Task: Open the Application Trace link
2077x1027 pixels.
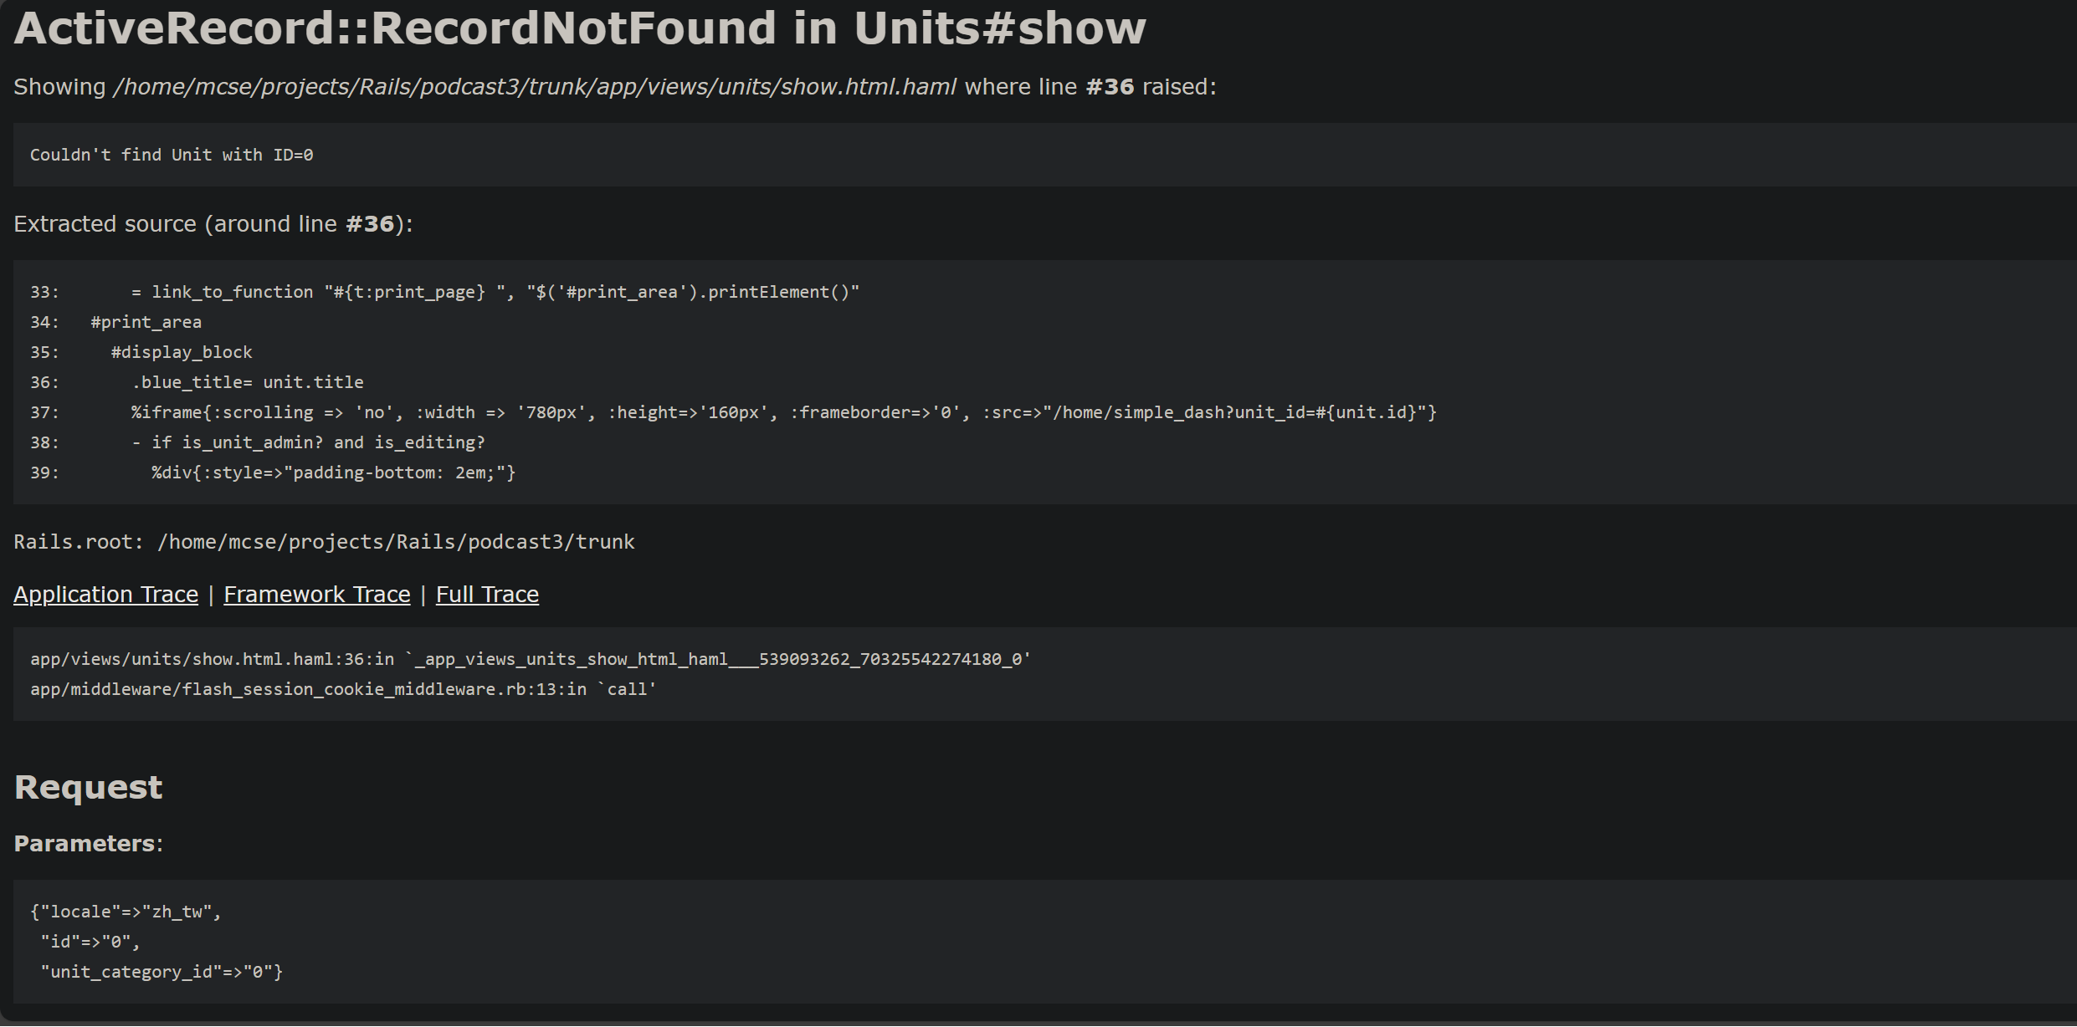Action: (x=105, y=595)
